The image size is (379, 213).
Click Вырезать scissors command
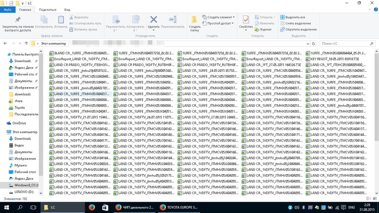tap(79, 18)
